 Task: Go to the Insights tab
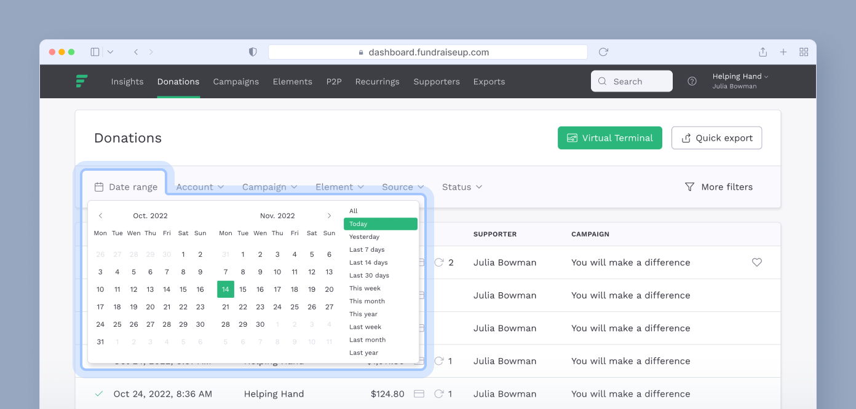tap(127, 81)
